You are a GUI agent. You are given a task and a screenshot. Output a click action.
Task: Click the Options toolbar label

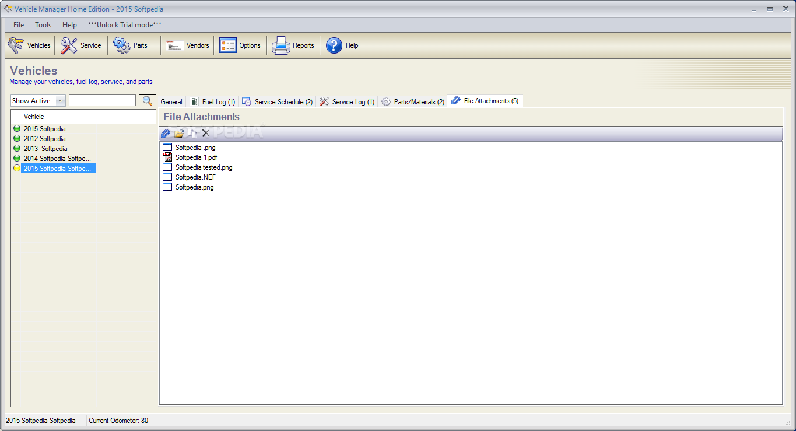coord(250,45)
